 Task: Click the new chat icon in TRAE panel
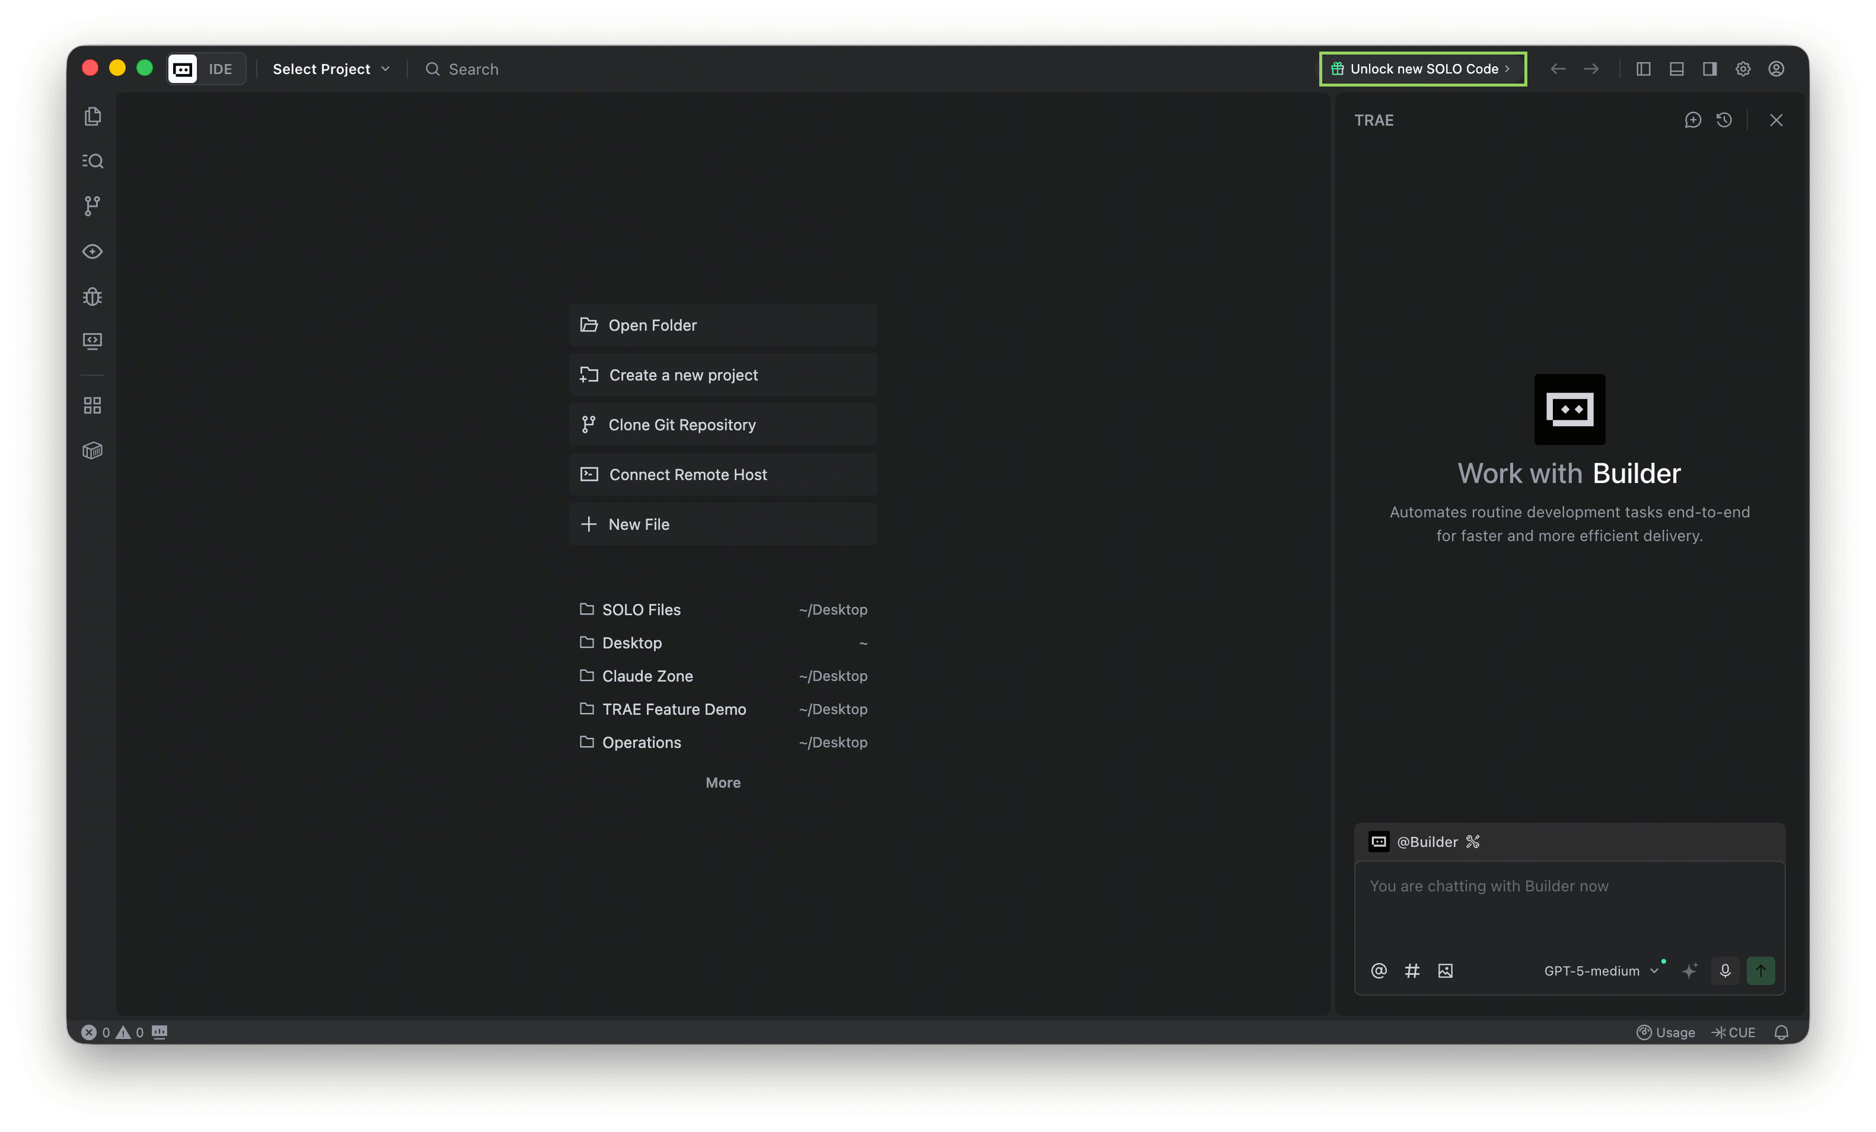1692,120
